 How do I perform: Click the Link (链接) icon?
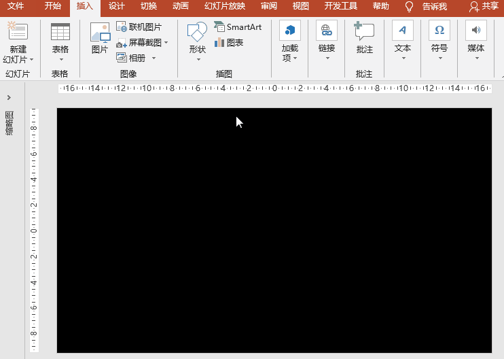[327, 30]
